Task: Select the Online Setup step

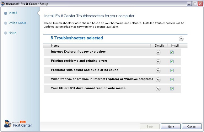Action: coord(17,23)
